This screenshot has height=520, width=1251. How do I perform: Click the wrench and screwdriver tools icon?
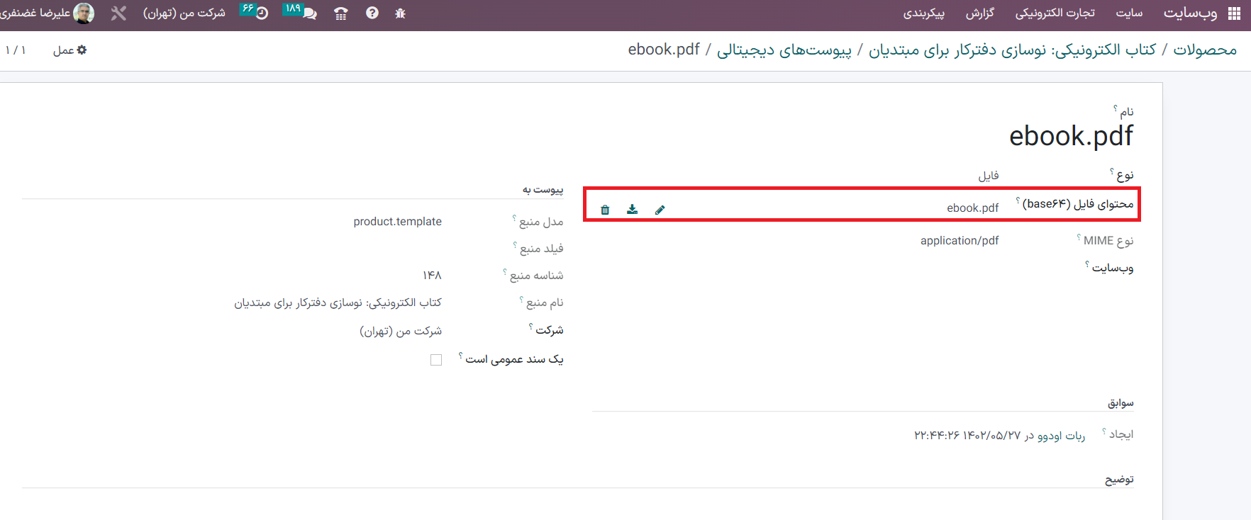click(118, 13)
